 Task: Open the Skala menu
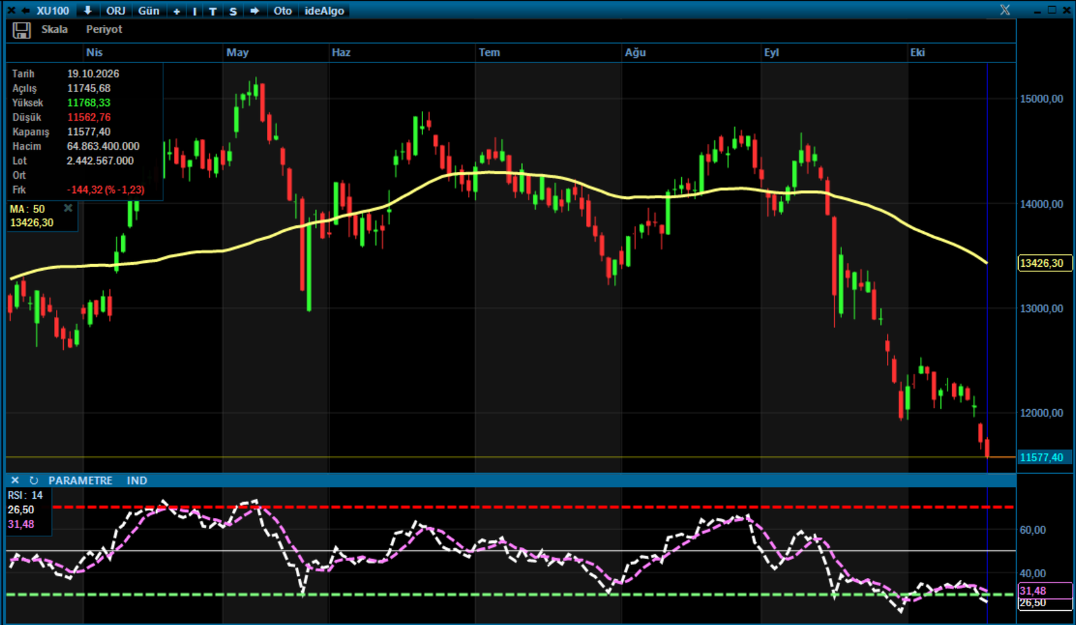[x=54, y=30]
